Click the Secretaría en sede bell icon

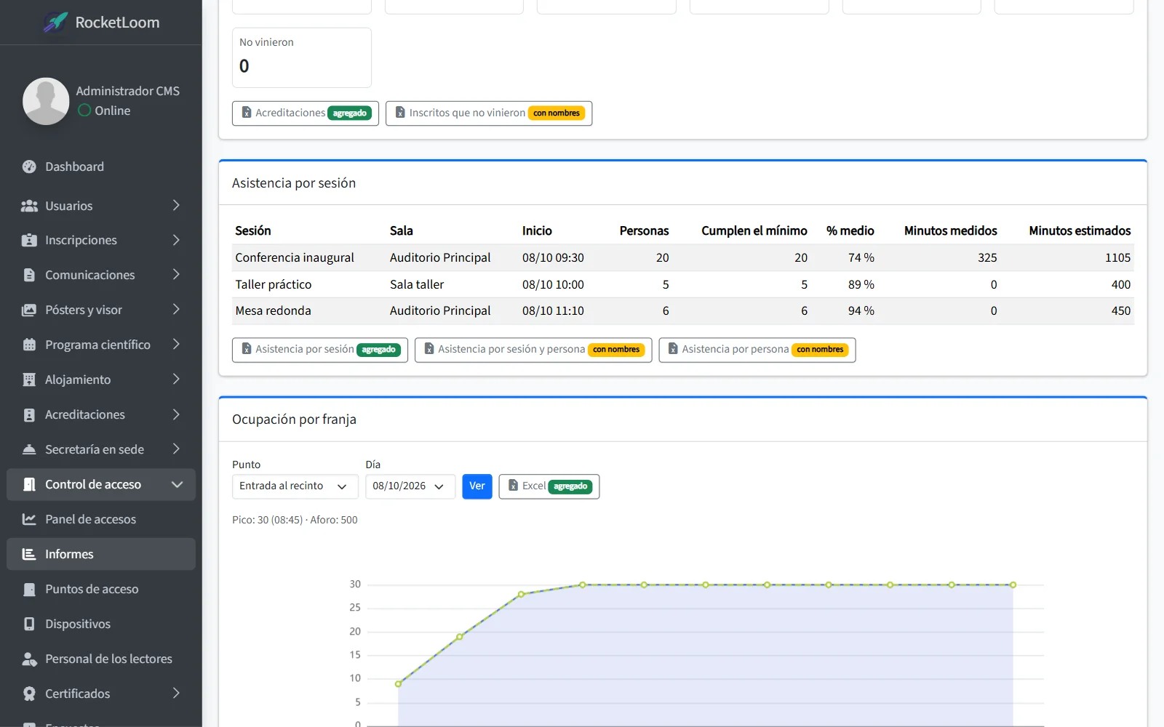click(x=29, y=449)
